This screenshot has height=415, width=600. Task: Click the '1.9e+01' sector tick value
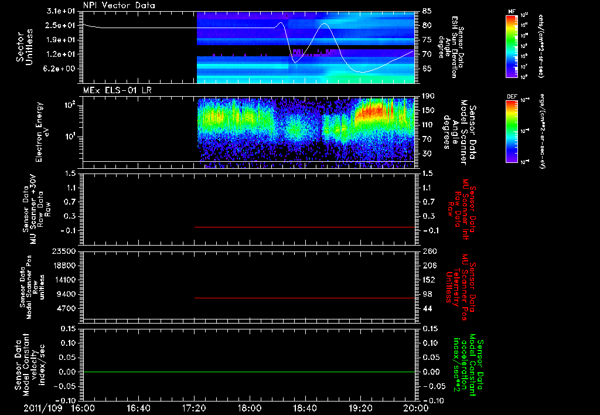tap(61, 40)
